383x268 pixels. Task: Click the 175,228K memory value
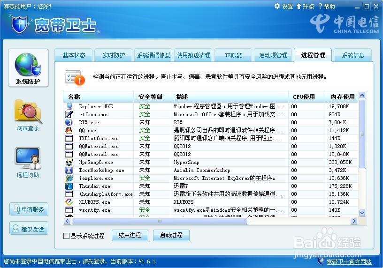tap(340, 186)
